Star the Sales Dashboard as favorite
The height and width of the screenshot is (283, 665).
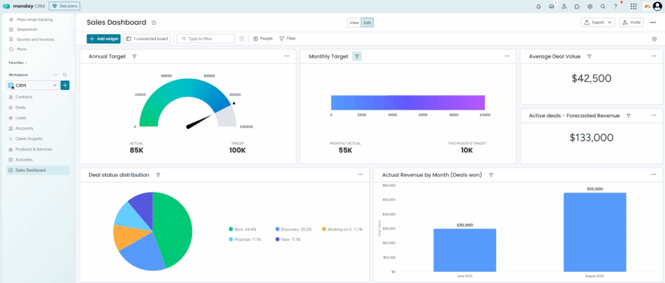154,22
